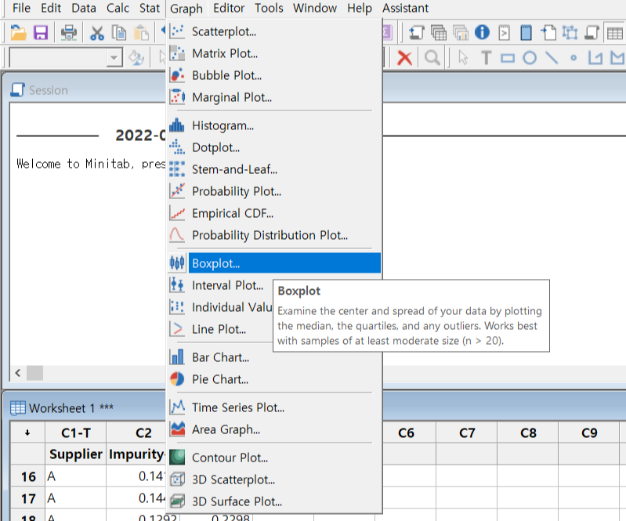This screenshot has width=626, height=521.
Task: Click the Show ReportPad notebook icon
Action: click(x=526, y=33)
